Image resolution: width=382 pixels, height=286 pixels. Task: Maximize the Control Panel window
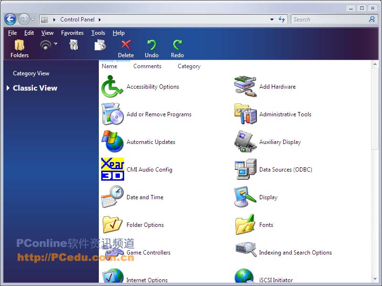pyautogui.click(x=362, y=8)
